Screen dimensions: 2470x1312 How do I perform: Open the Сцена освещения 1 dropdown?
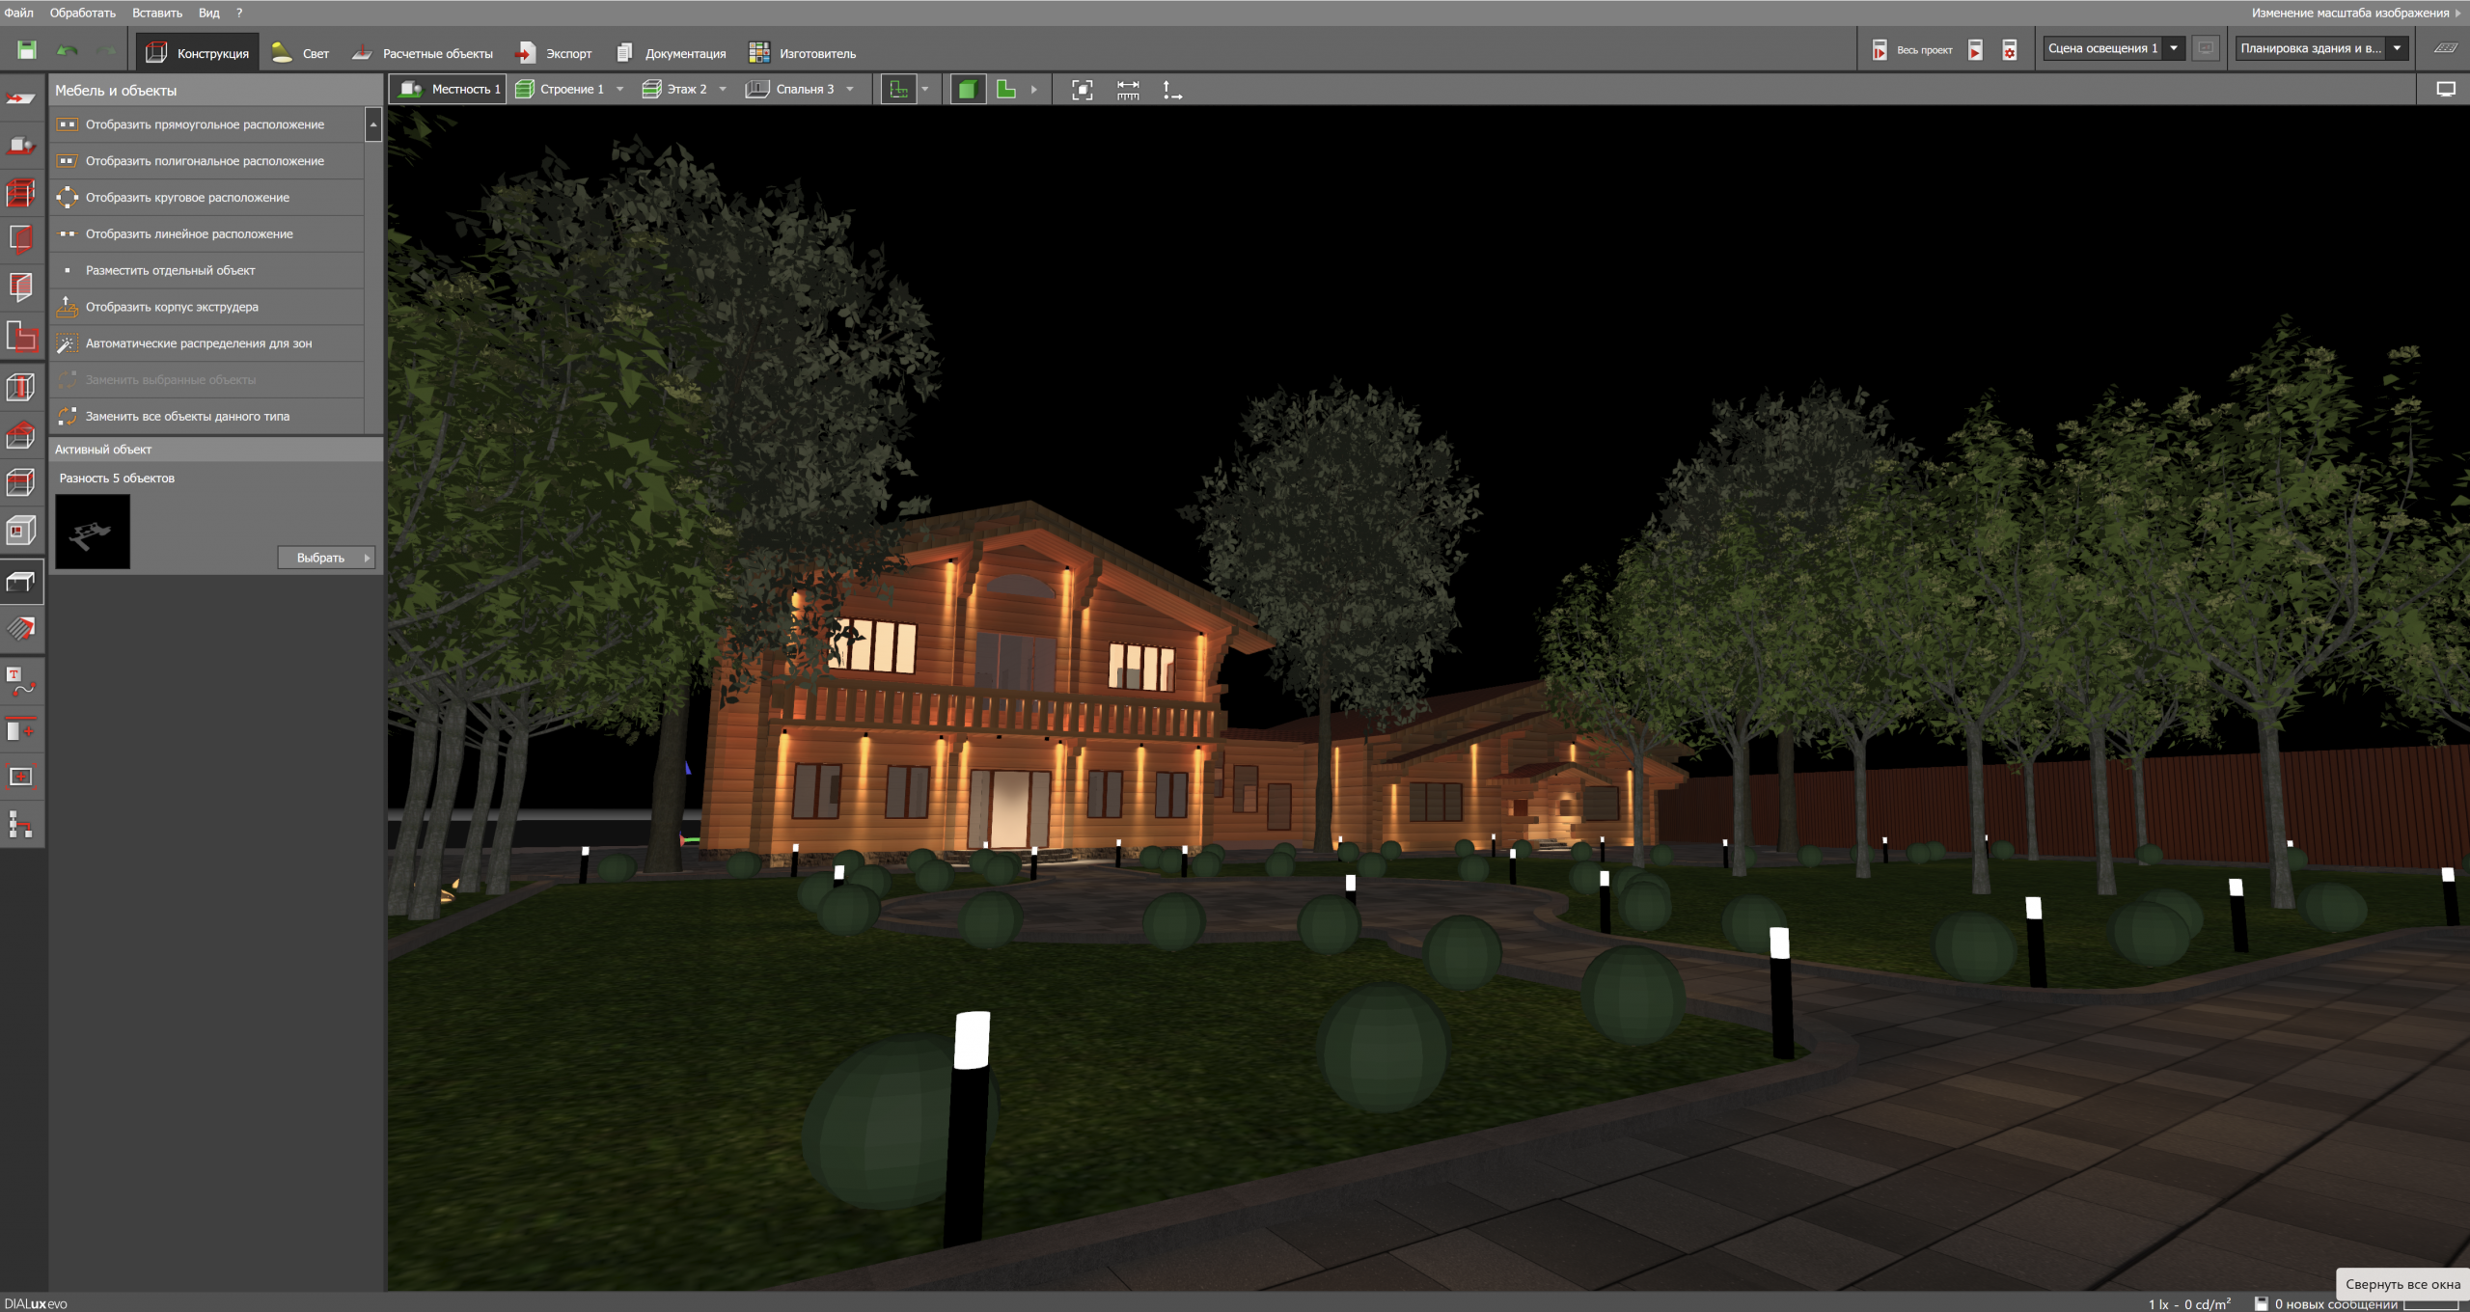(2174, 48)
